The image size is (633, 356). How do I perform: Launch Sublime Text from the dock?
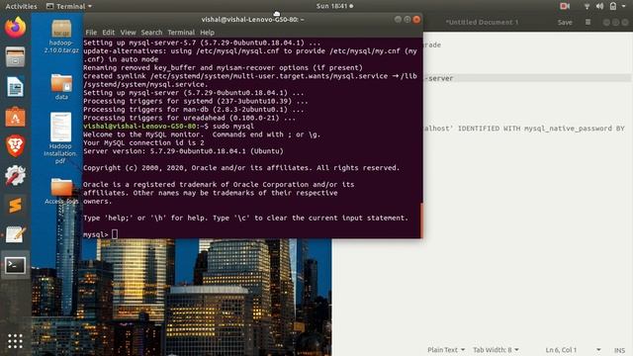tap(16, 205)
